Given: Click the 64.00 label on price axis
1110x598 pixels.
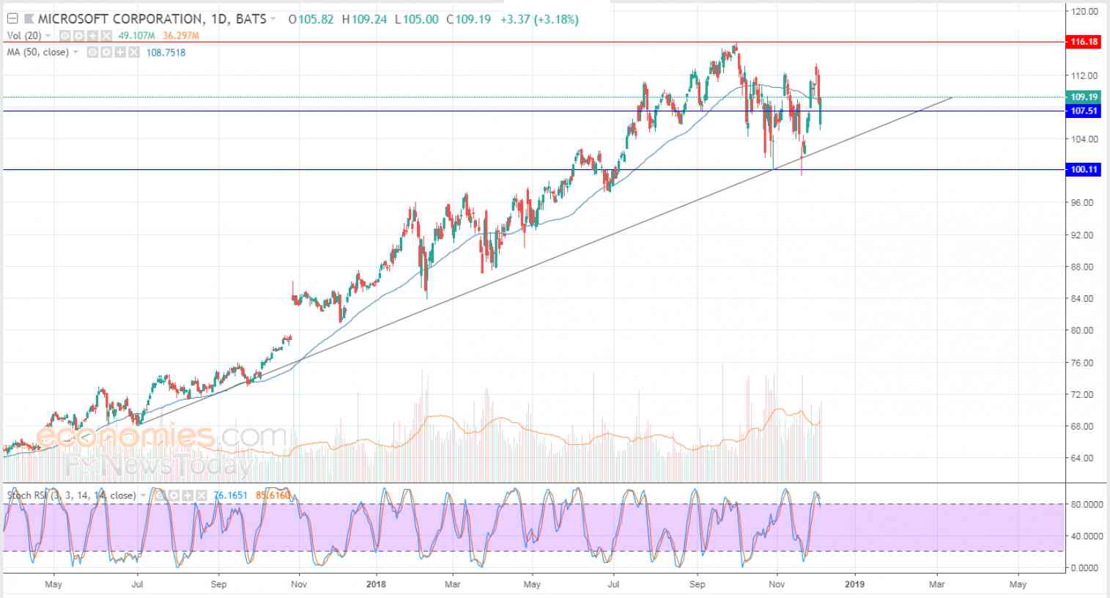Looking at the screenshot, I should point(1084,458).
